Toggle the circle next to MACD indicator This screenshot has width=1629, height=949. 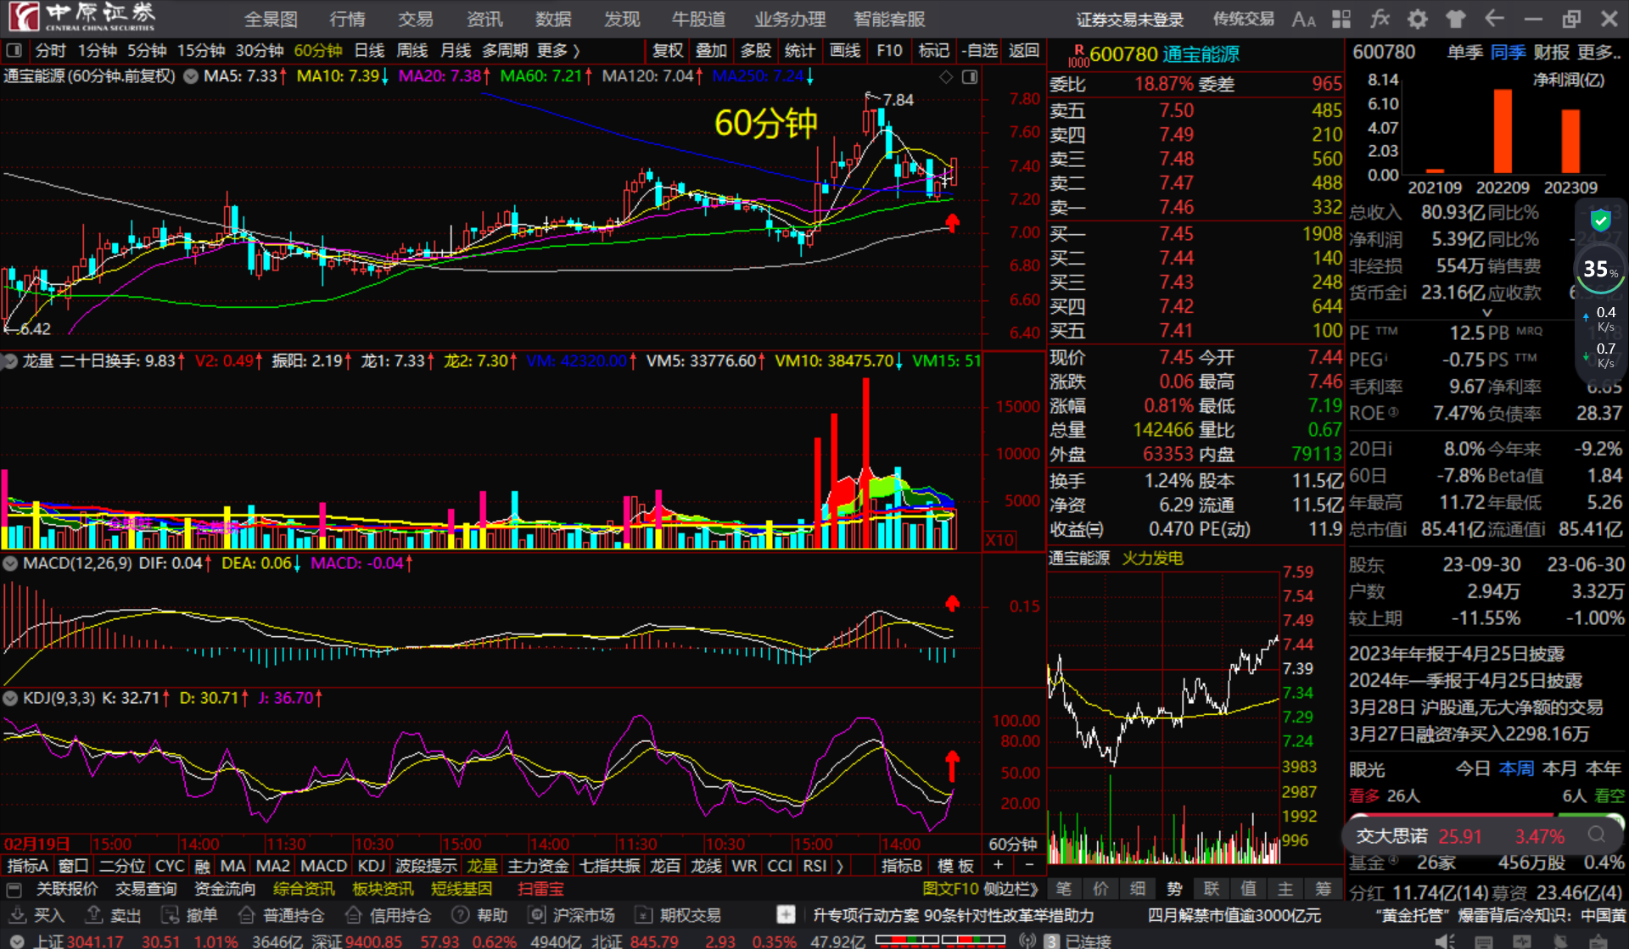[10, 563]
